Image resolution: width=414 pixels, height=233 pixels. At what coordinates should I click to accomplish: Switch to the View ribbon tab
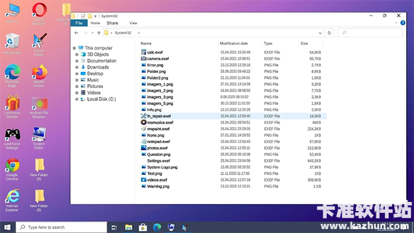point(133,23)
